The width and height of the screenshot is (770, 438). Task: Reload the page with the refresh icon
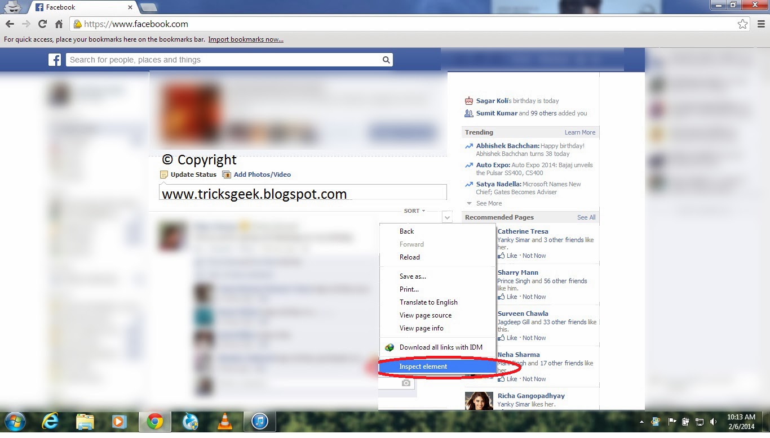[x=42, y=24]
